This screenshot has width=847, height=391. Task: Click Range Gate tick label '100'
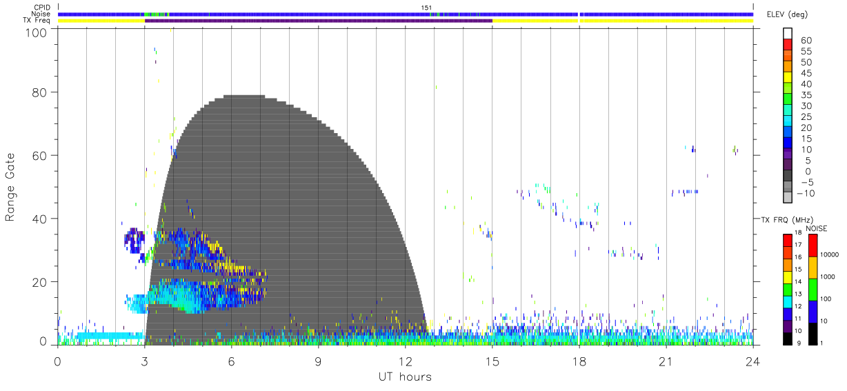click(x=37, y=32)
